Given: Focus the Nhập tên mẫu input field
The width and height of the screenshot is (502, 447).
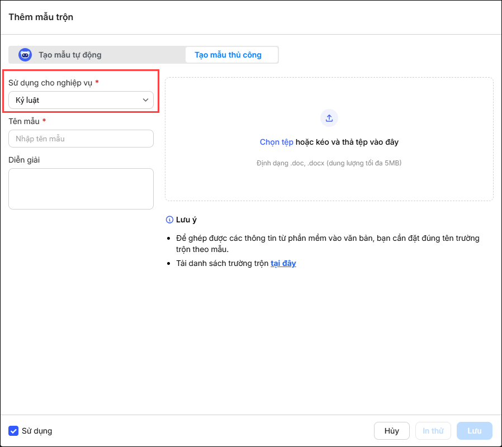Looking at the screenshot, I should click(x=81, y=139).
